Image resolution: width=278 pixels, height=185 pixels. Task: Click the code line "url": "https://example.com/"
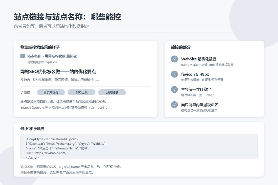coord(48,153)
